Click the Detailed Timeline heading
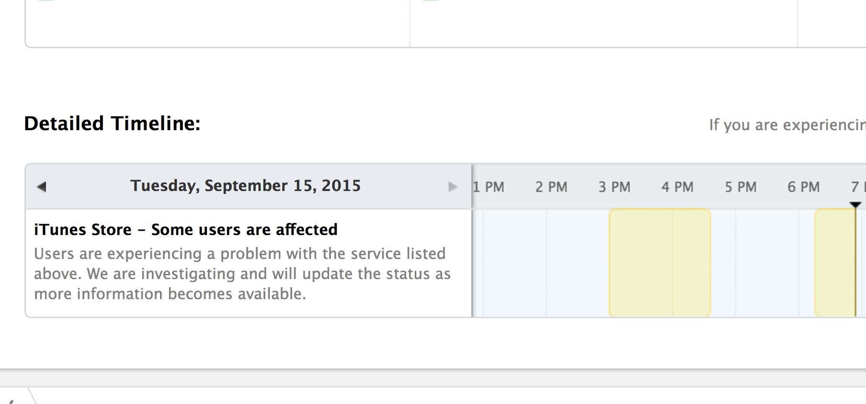This screenshot has height=404, width=866. (x=112, y=123)
